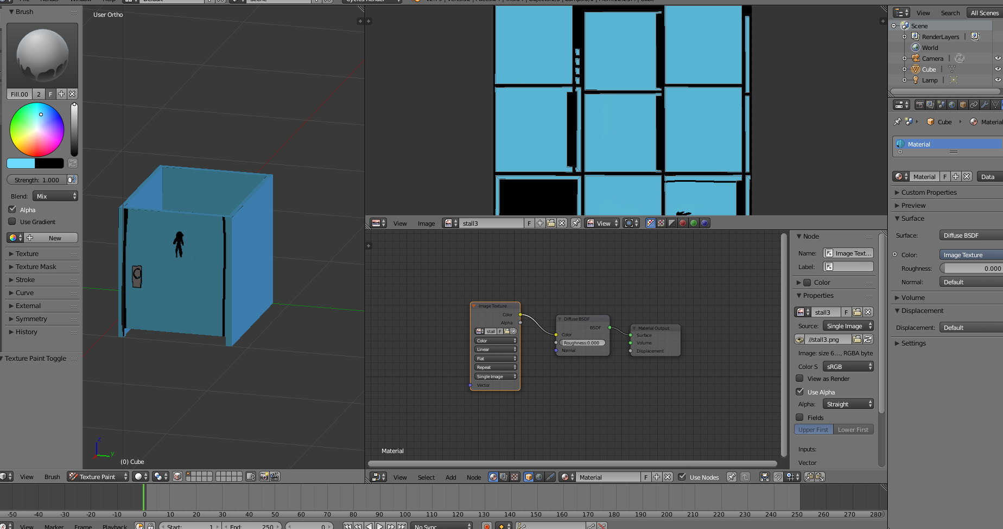Adjust the Roughness slider in Surface

(971, 268)
